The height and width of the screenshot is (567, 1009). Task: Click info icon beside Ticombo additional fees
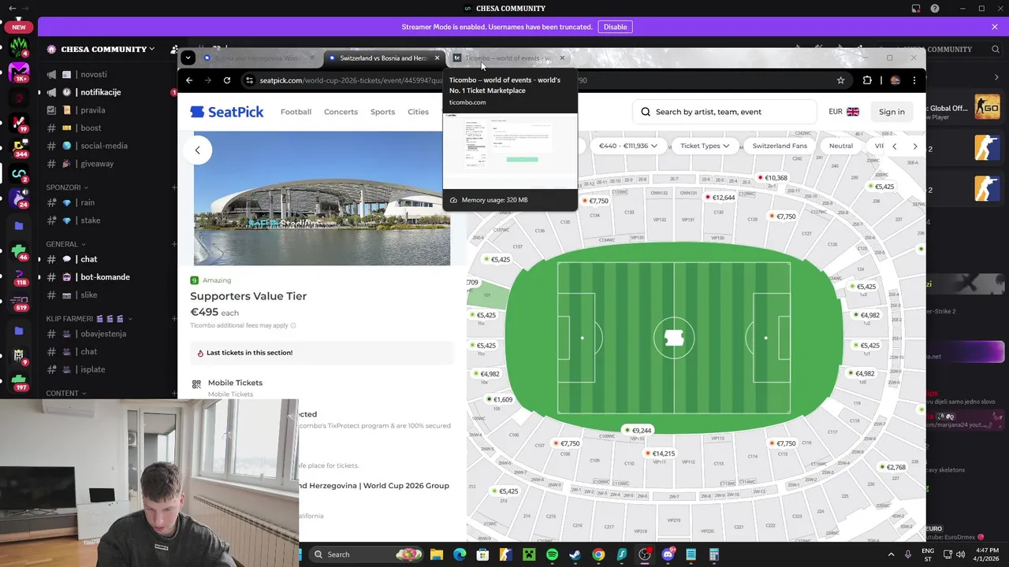click(x=293, y=325)
